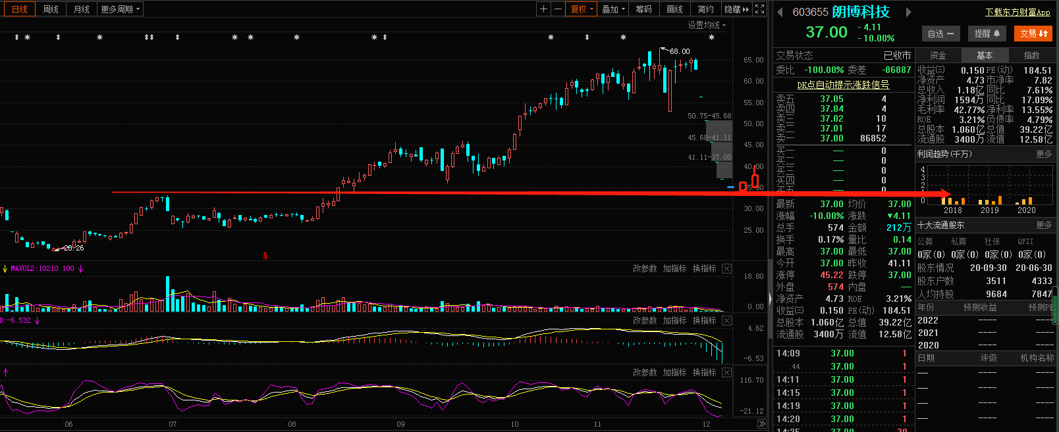
Task: Click the rightmost event star marker on chart
Action: pyautogui.click(x=711, y=37)
